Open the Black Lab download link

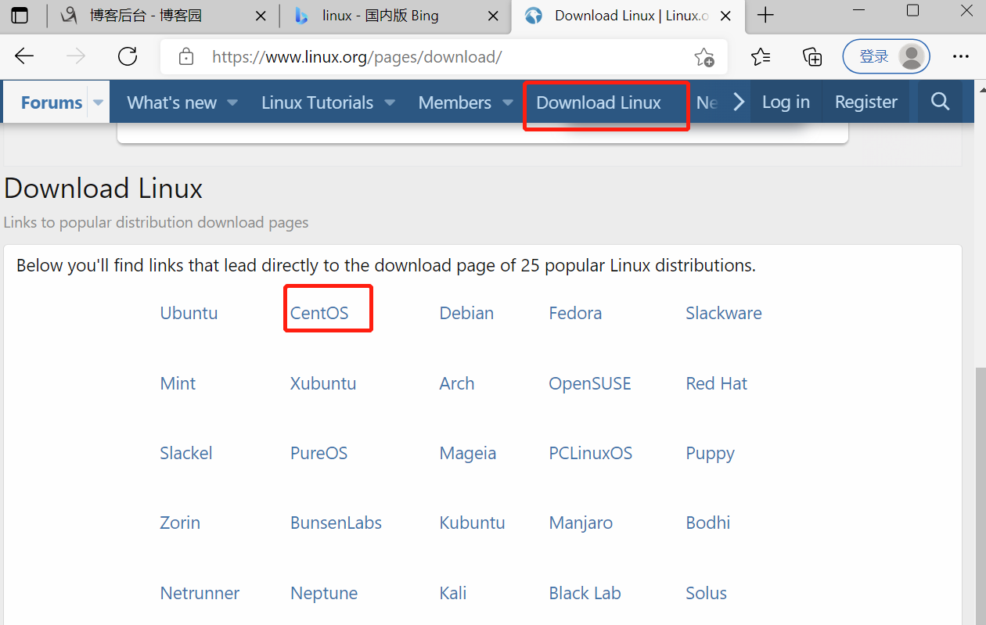click(x=585, y=593)
